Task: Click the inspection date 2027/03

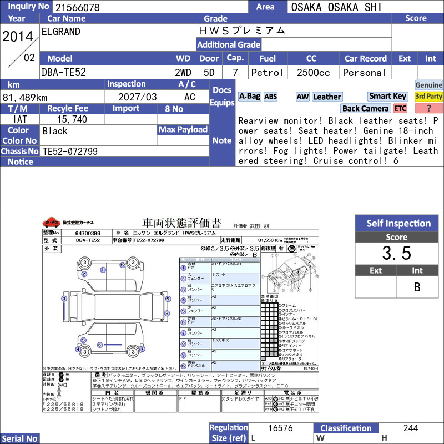Action: [x=137, y=97]
